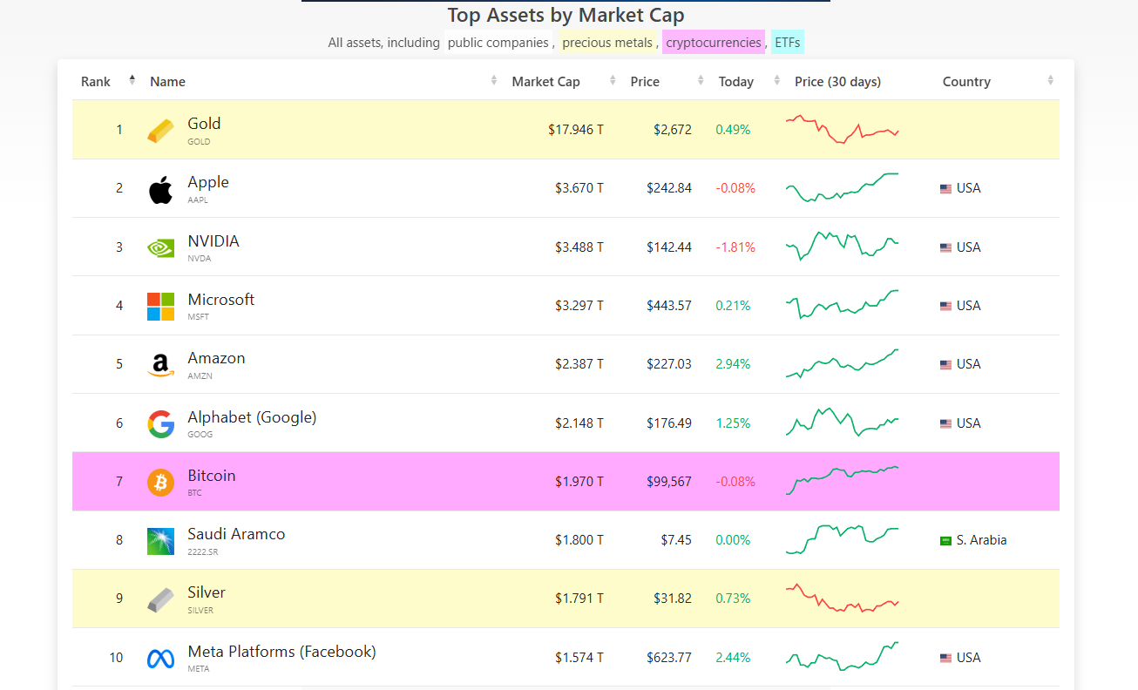Click the Silver bar icon
Screen dimensions: 1138x690
point(160,599)
